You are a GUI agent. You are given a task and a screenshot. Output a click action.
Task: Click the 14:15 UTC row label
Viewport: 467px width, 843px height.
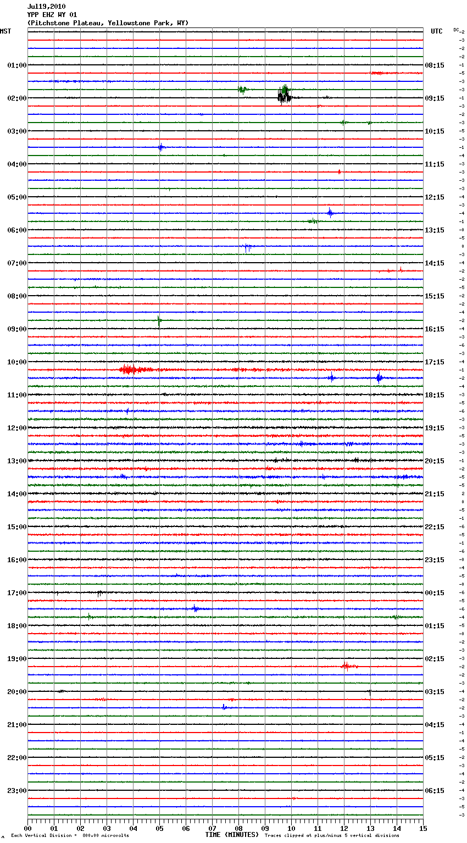coord(435,263)
